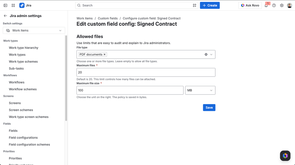Open the help question mark icon
The height and width of the screenshot is (165, 295).
pyautogui.click(x=274, y=5)
